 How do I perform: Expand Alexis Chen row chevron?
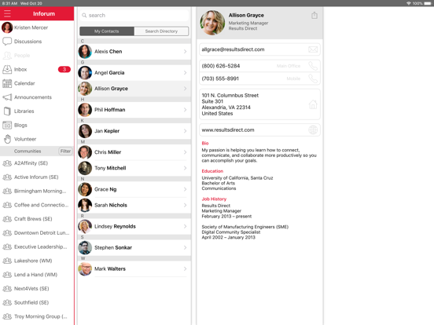[186, 51]
